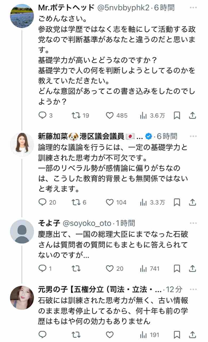View 741 views analytics on そよ子's post
This screenshot has width=208, height=342.
point(150,269)
